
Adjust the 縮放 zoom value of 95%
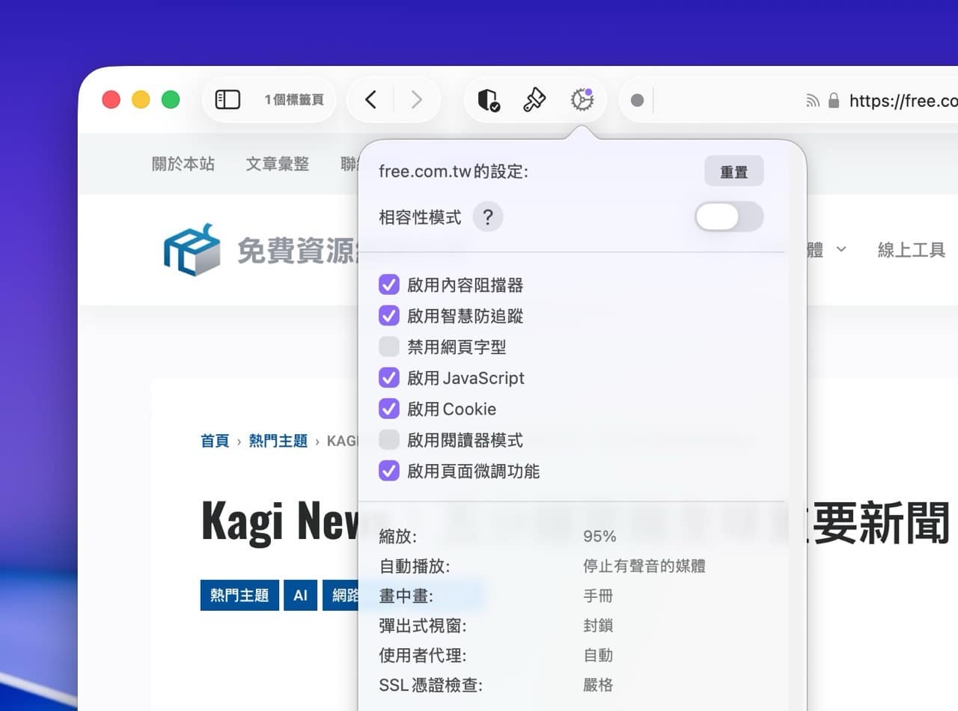pyautogui.click(x=599, y=536)
